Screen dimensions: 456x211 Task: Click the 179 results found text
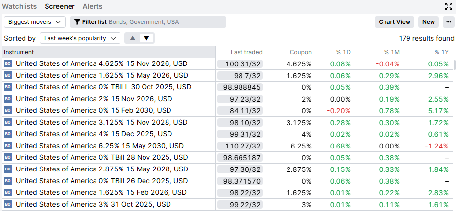point(427,38)
